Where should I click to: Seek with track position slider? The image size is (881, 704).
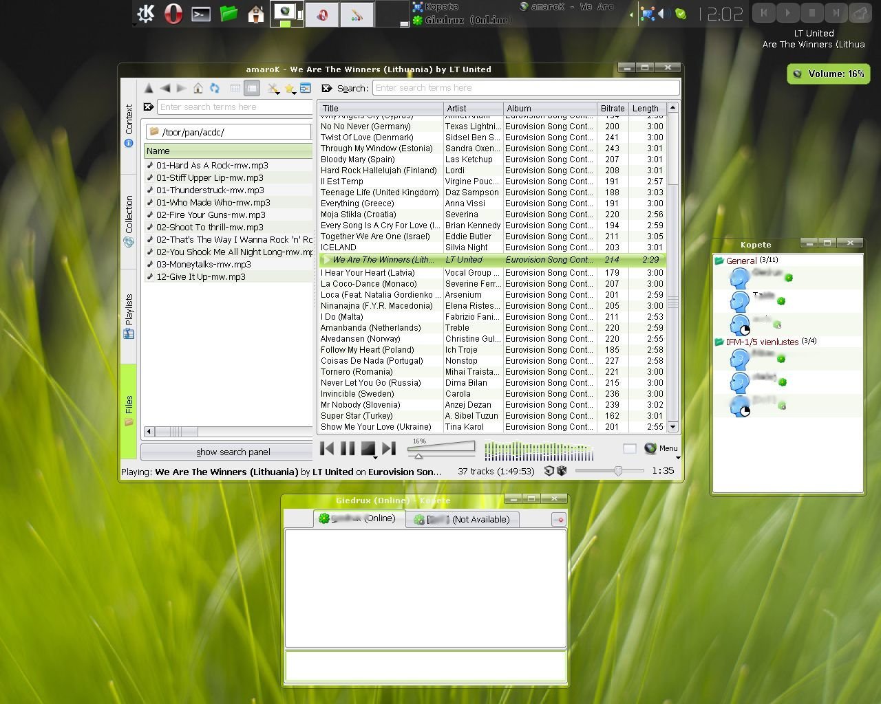(609, 471)
